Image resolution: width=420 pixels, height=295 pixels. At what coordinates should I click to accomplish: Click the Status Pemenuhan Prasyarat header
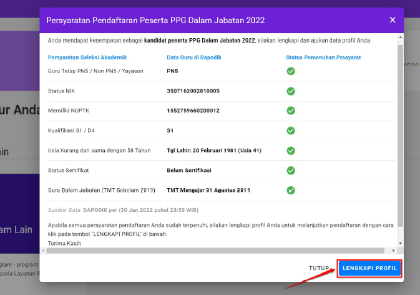[323, 57]
